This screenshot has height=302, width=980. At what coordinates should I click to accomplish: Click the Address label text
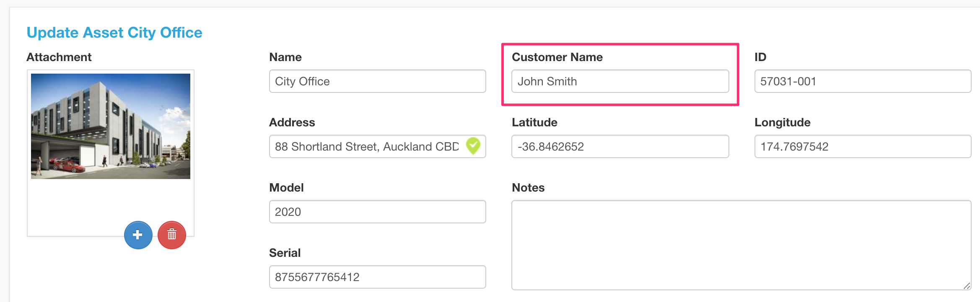coord(292,123)
